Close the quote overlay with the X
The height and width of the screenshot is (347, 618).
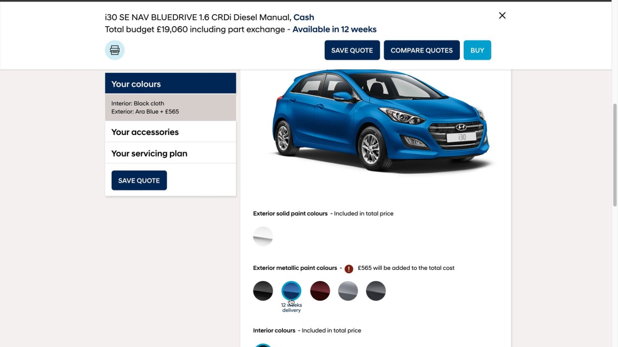(502, 15)
